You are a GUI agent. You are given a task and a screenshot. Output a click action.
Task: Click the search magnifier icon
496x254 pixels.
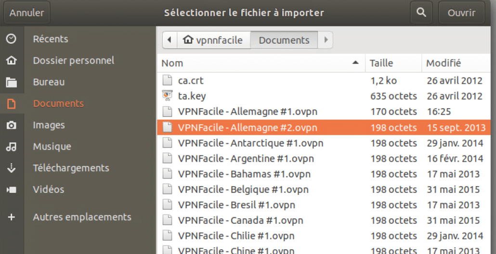click(x=421, y=13)
